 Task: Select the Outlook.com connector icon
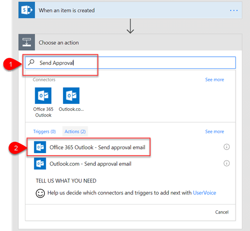pyautogui.click(x=71, y=96)
